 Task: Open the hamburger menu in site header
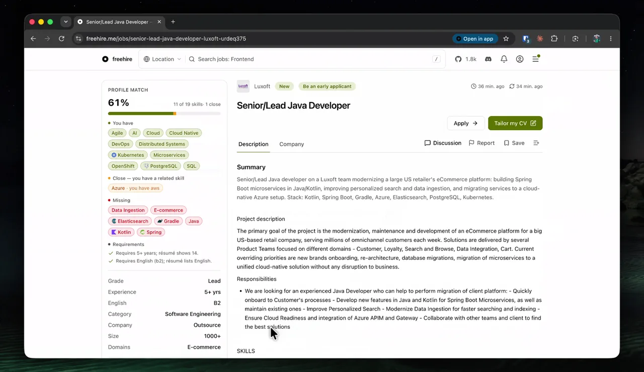pos(536,59)
